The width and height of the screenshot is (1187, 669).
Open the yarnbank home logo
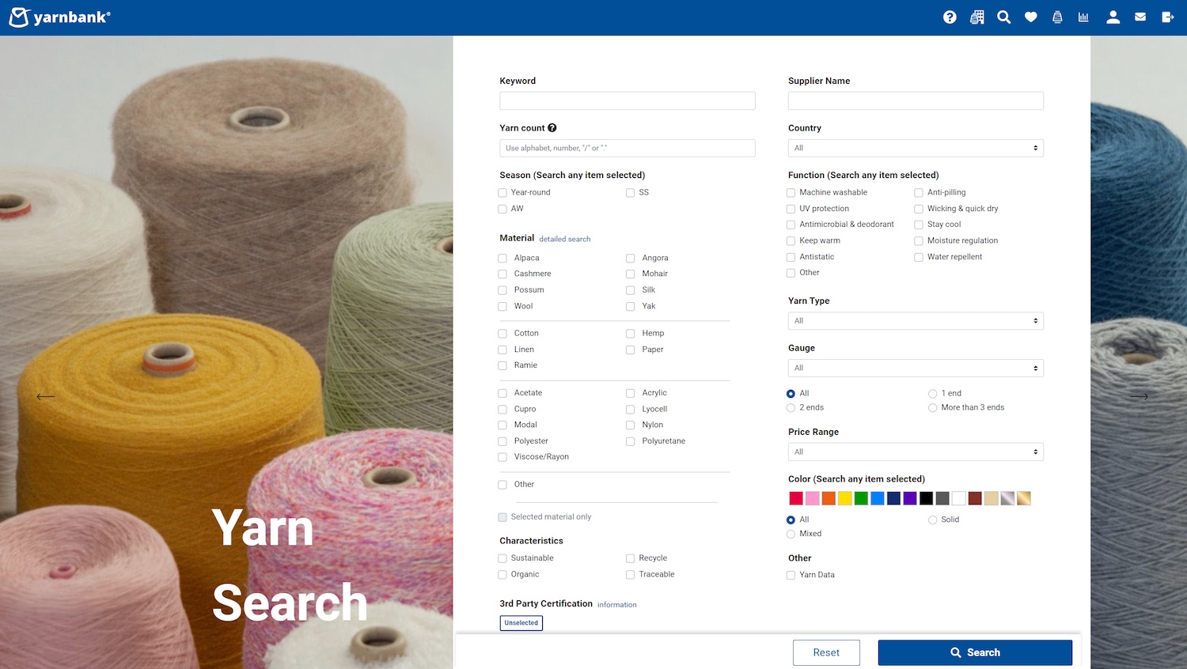[59, 17]
